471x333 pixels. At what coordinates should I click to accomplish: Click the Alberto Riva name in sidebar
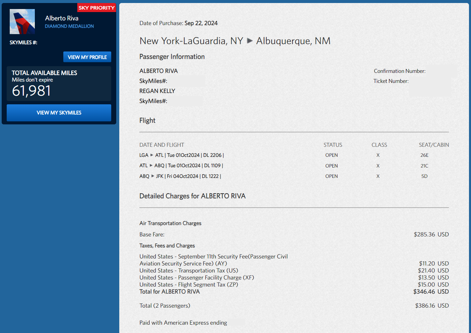[x=62, y=18]
